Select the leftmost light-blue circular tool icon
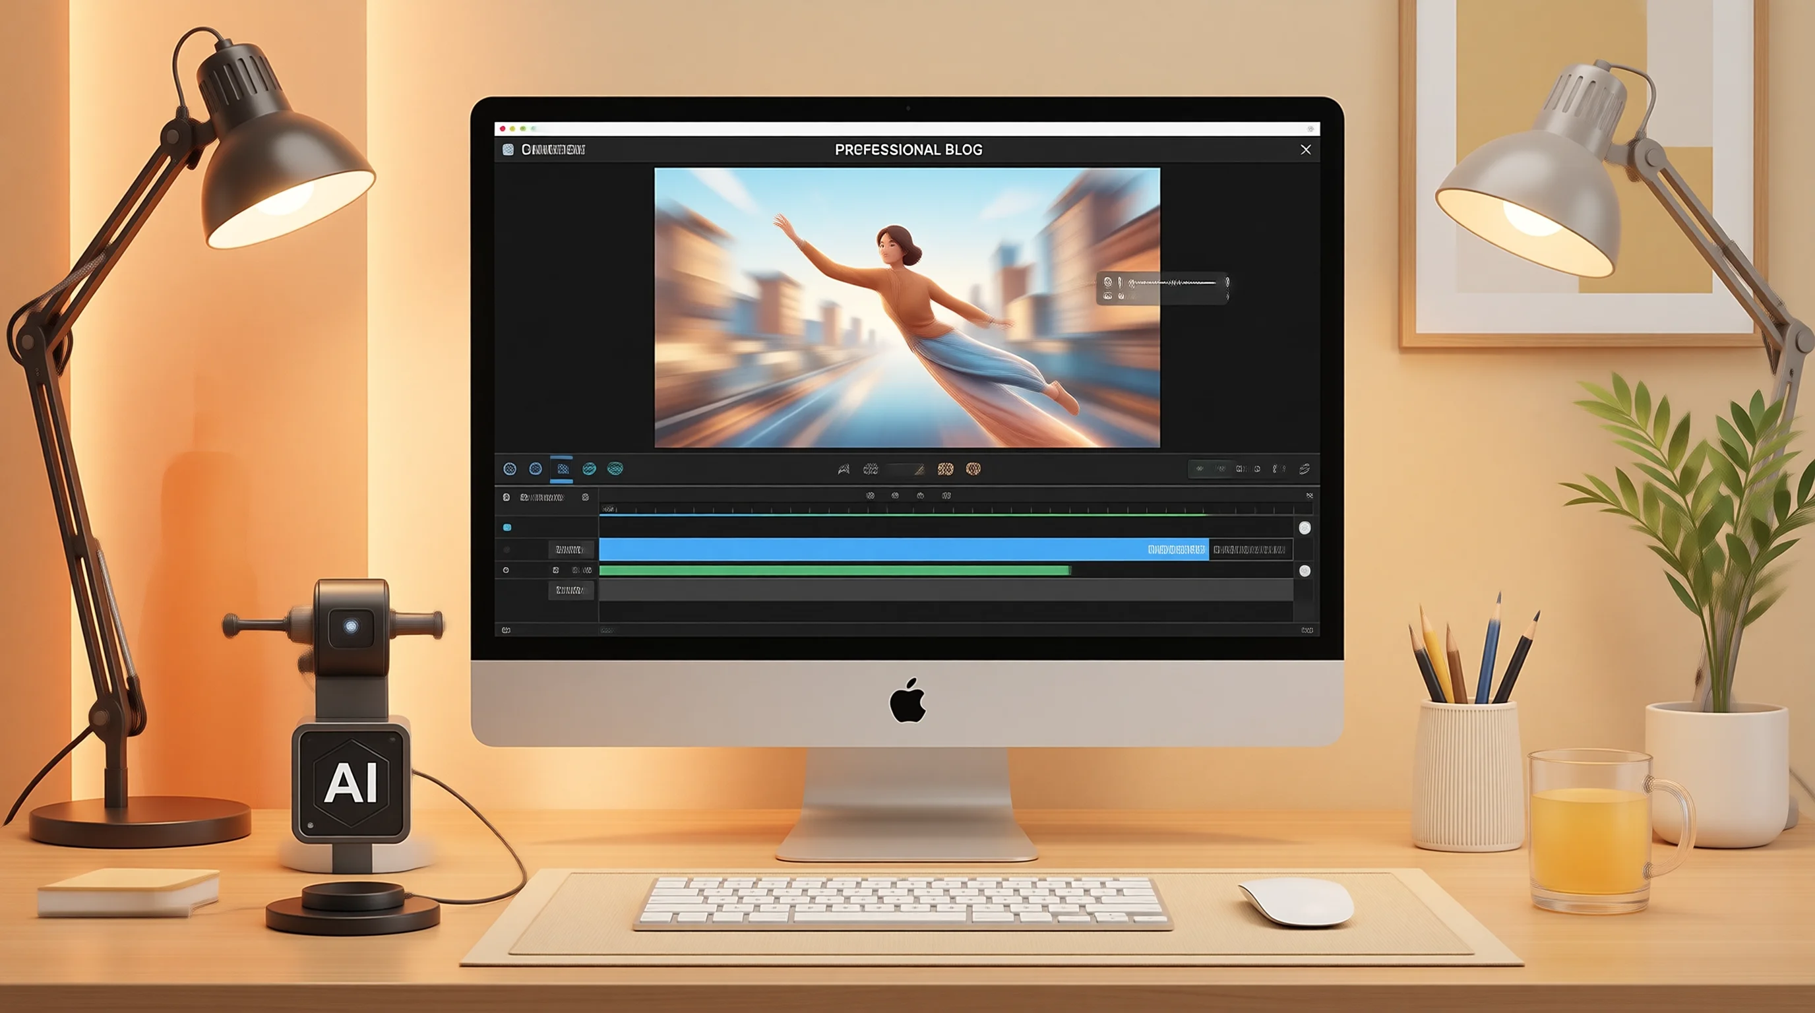 click(510, 469)
